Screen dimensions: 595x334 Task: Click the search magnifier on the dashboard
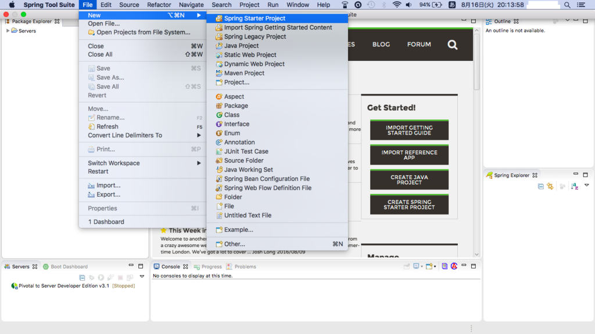pyautogui.click(x=452, y=45)
